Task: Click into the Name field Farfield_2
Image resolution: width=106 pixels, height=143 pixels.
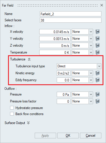Action: (70, 14)
